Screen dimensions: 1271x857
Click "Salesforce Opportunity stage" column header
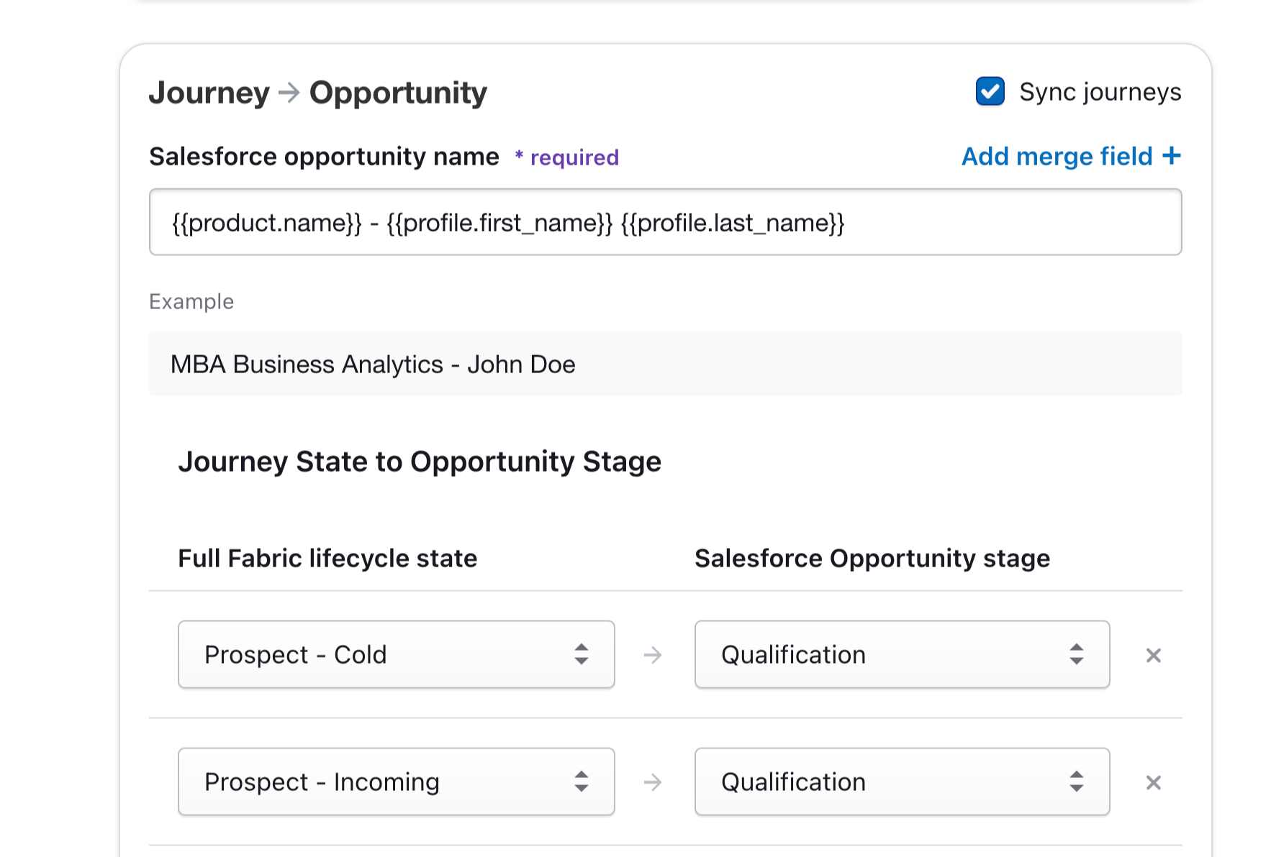[x=872, y=558]
